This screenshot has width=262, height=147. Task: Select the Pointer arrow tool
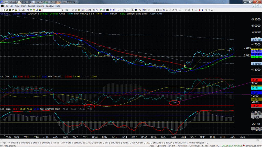(x=133, y=10)
